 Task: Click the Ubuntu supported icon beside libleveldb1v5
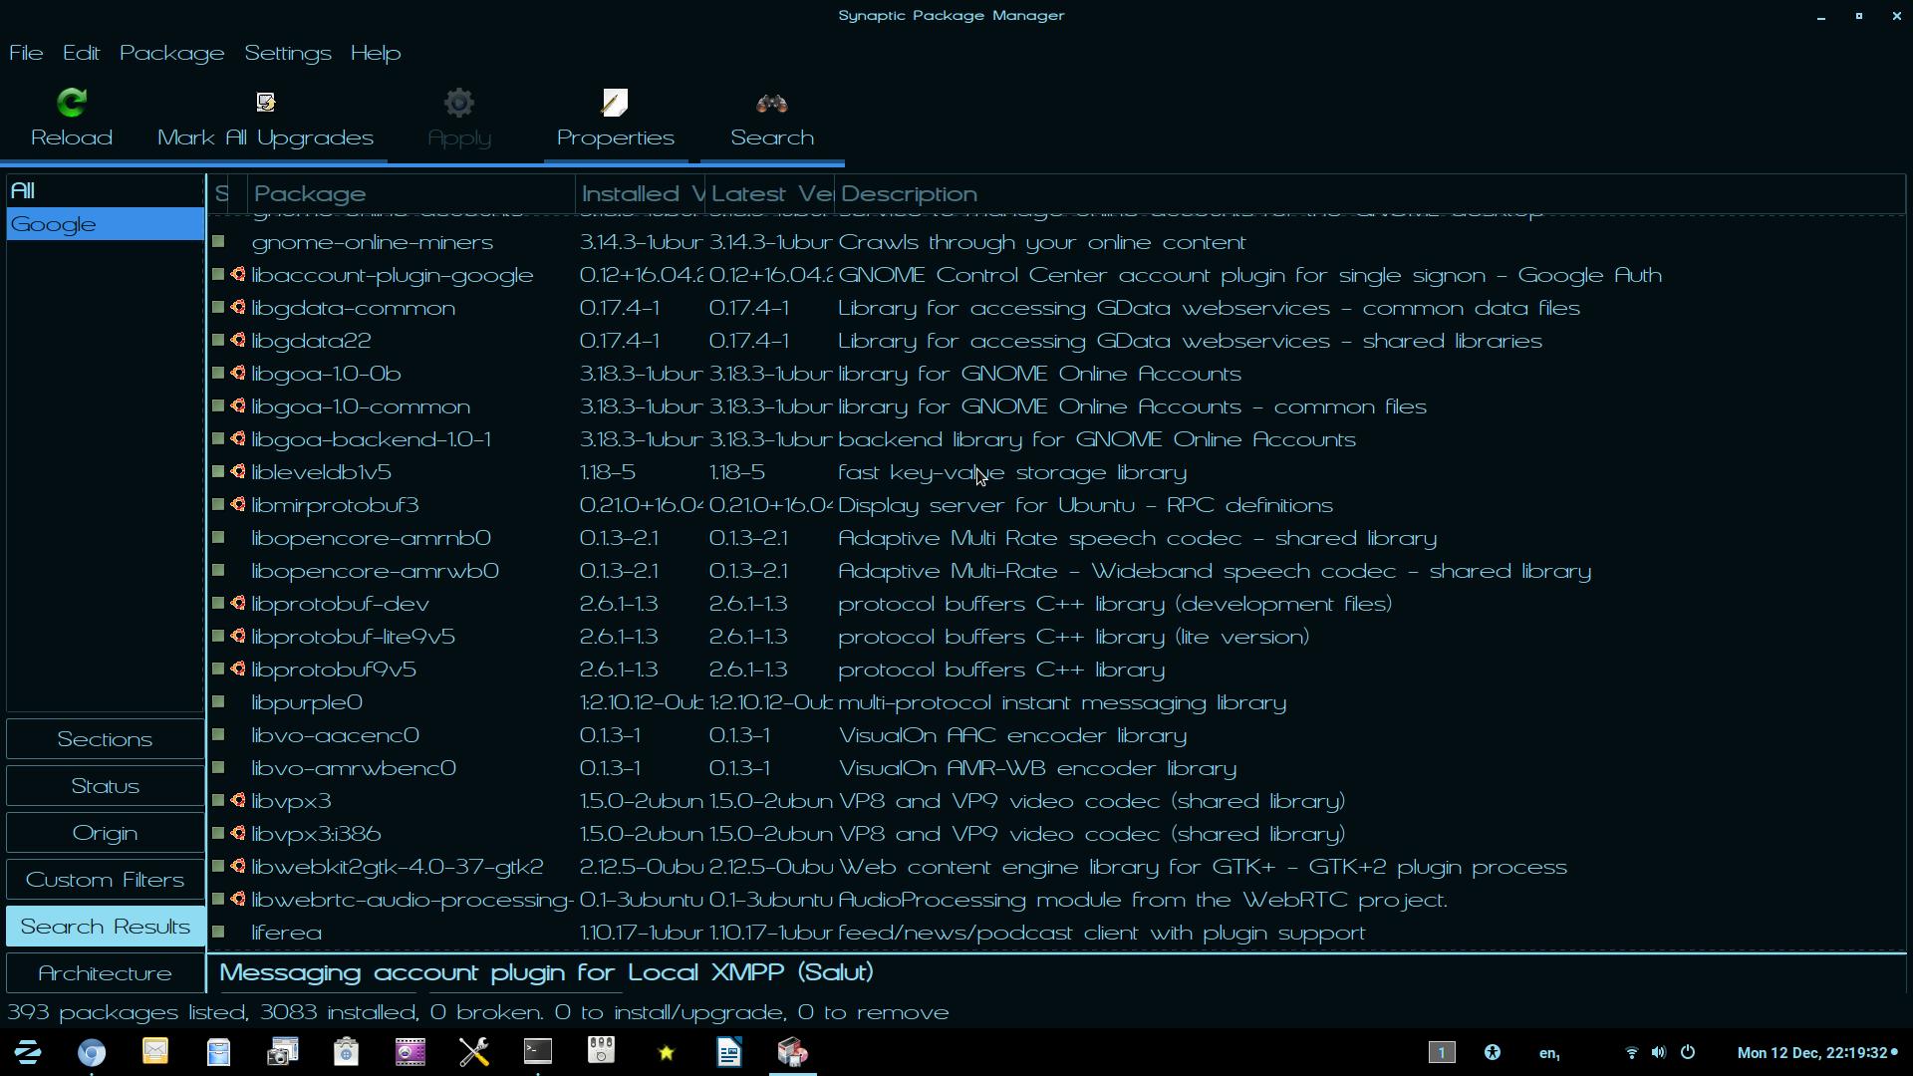[238, 472]
